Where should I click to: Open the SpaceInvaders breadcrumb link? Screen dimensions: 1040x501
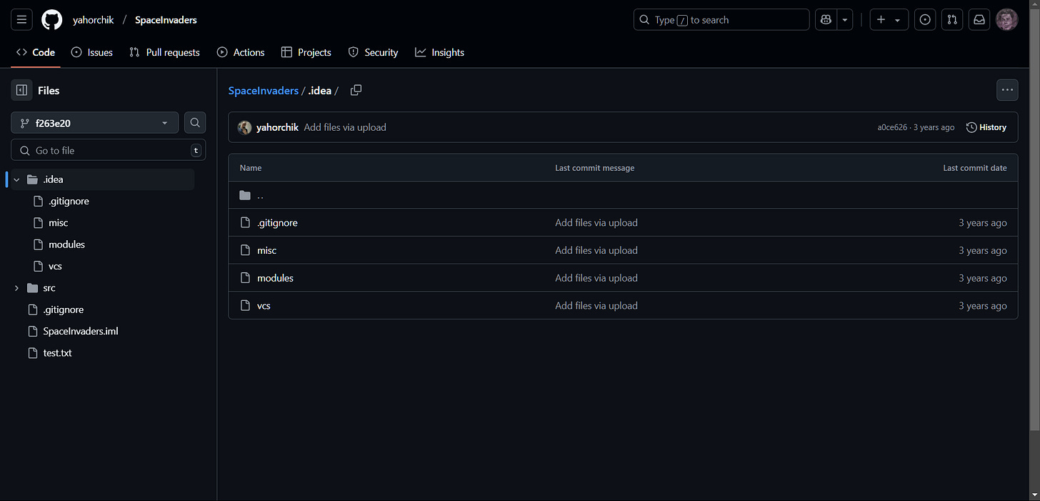click(263, 90)
